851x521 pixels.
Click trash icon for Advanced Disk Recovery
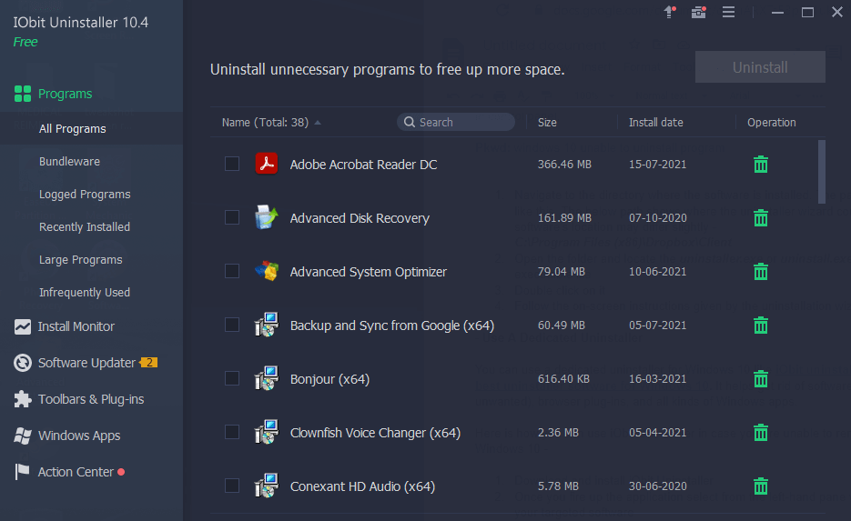[760, 217]
